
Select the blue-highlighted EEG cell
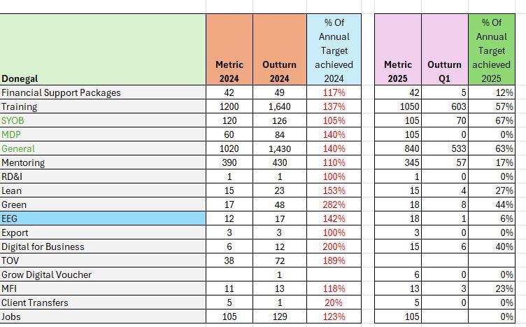click(x=103, y=218)
